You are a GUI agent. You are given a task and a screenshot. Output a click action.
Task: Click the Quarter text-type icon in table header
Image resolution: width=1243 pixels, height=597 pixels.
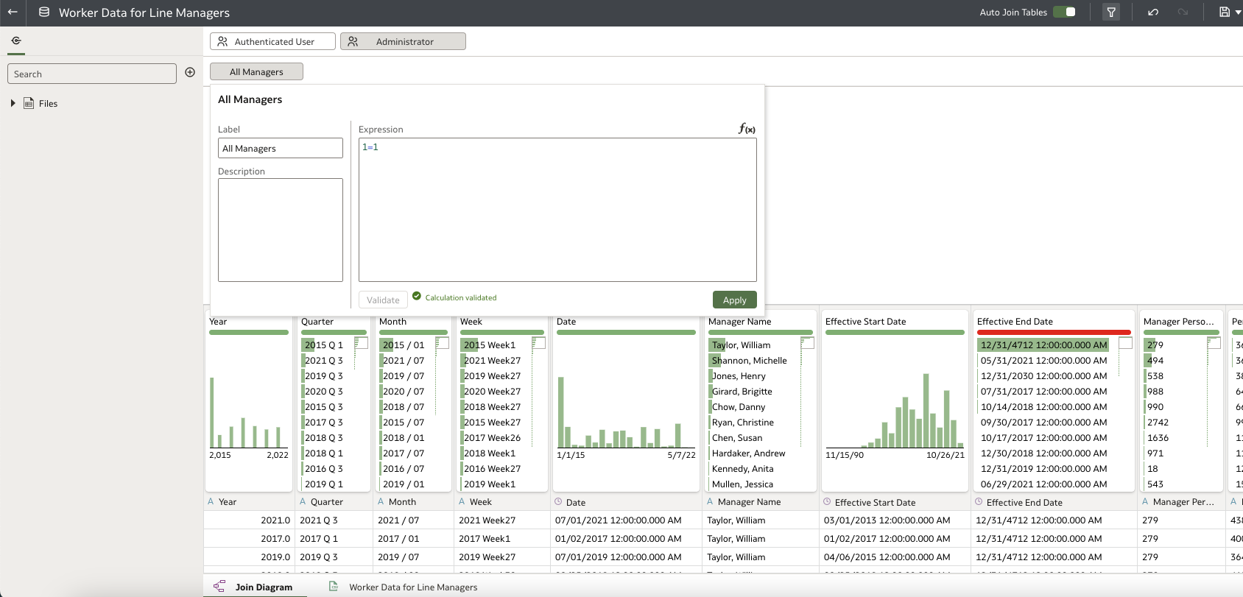303,501
